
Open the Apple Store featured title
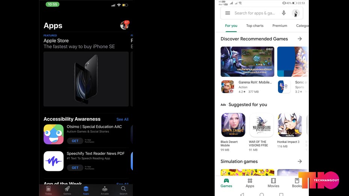[x=56, y=41]
